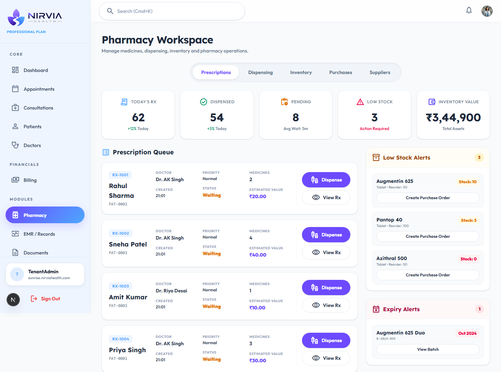Click the Stock: 0 label

coord(468,259)
